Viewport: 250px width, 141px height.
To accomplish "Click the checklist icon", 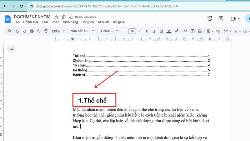I will pos(225,31).
